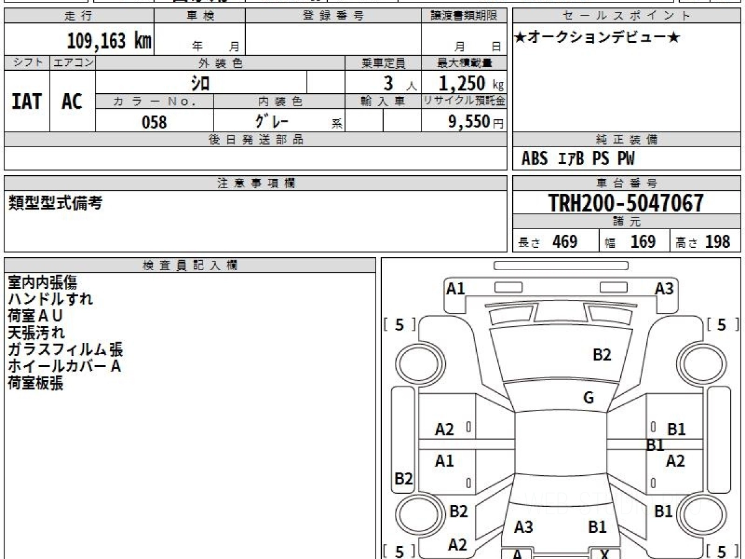Select the max load 1,250 kg
745x559 pixels.
pyautogui.click(x=471, y=83)
